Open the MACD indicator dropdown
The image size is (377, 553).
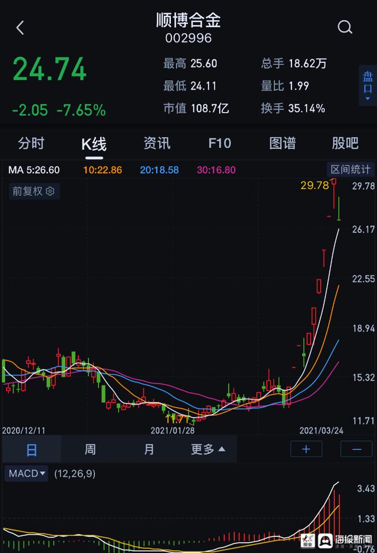[x=27, y=473]
